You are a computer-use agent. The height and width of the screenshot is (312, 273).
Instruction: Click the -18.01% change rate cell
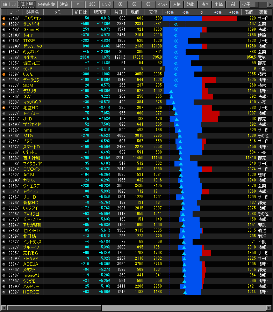pos(103,18)
